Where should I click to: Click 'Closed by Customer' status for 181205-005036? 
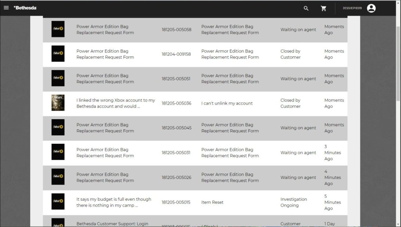pyautogui.click(x=291, y=103)
